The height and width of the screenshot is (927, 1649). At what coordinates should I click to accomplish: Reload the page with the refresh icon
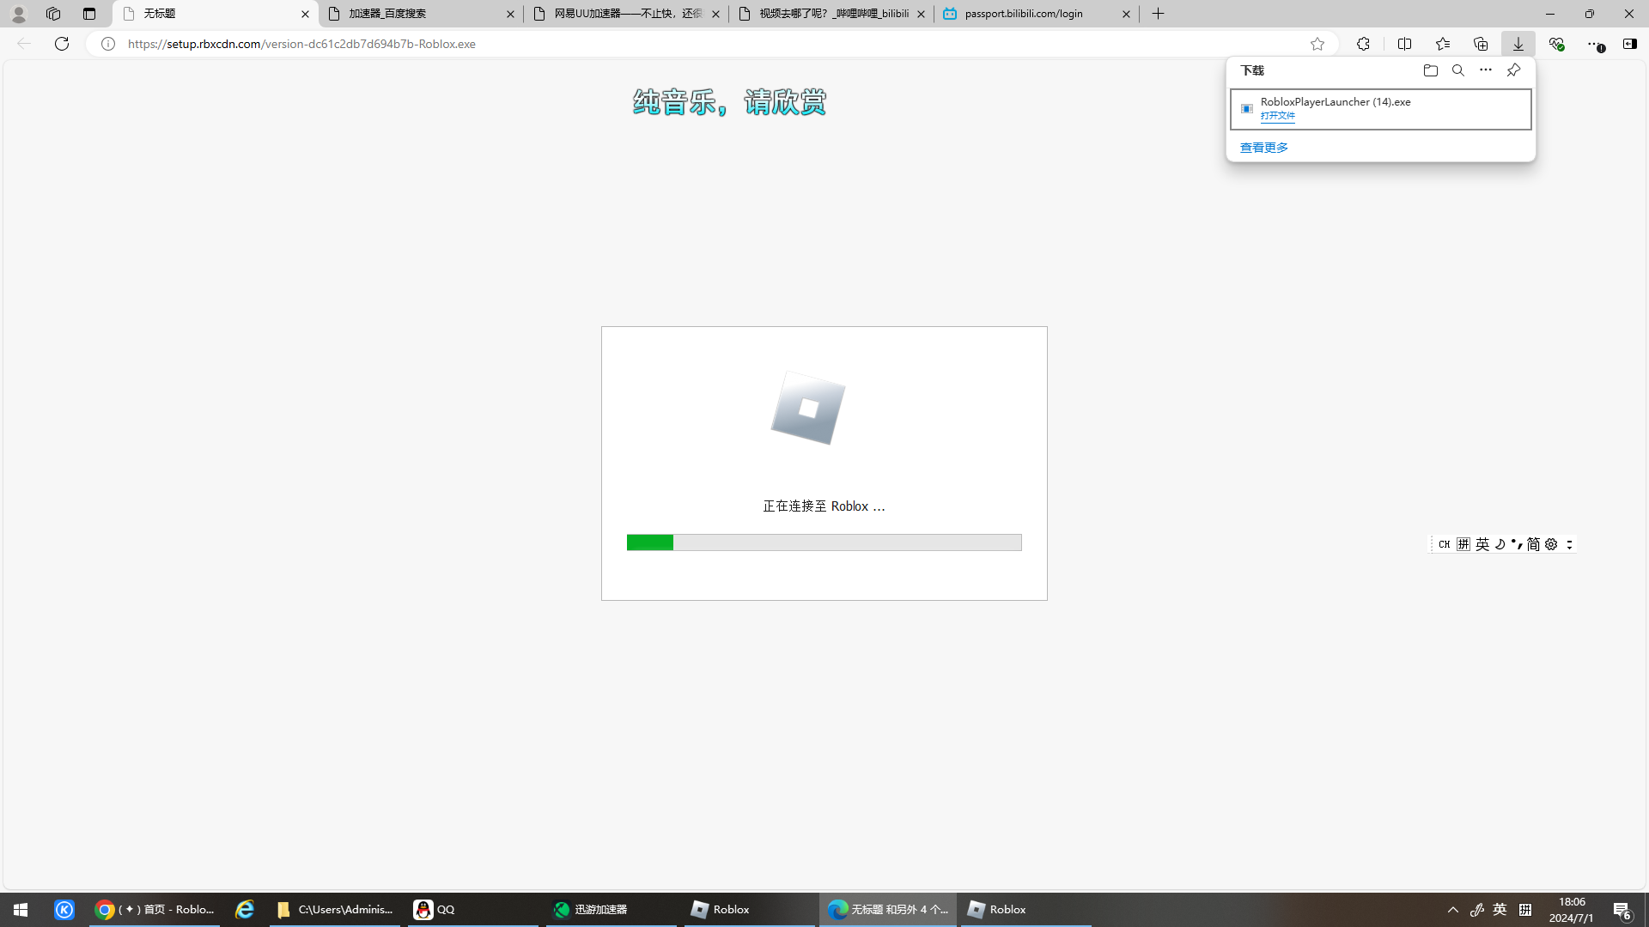pos(62,44)
